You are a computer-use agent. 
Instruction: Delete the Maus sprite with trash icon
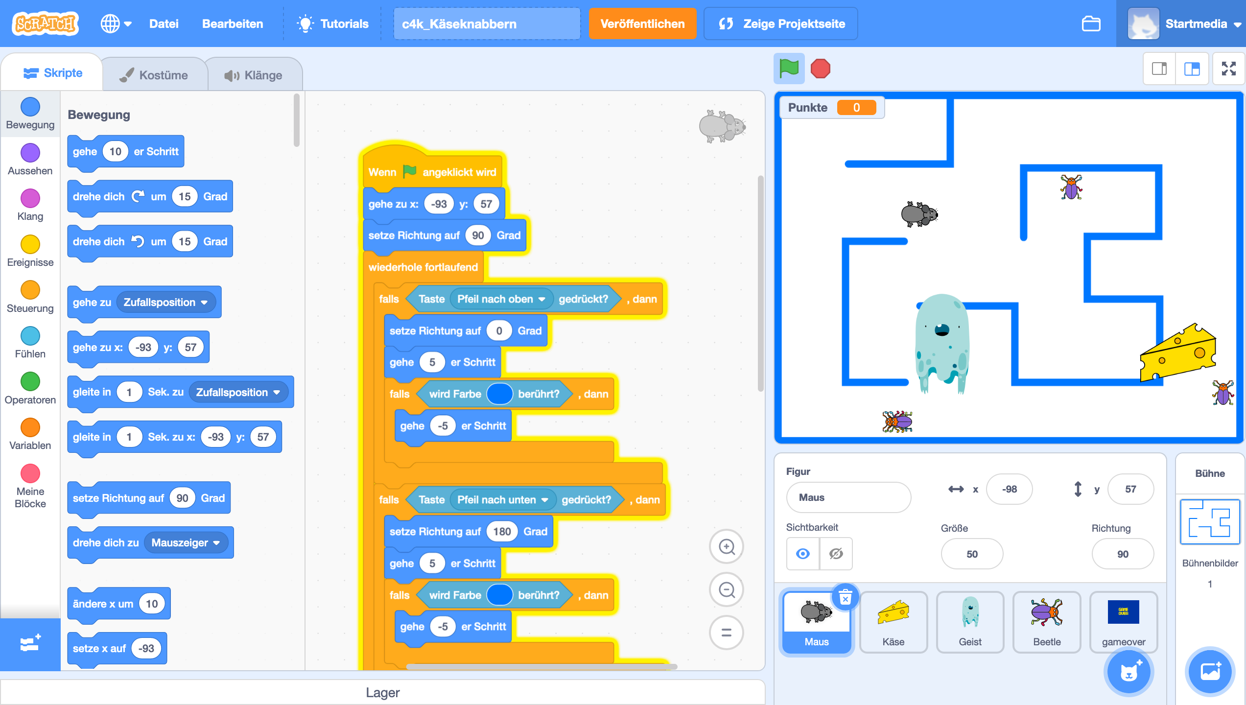click(845, 598)
